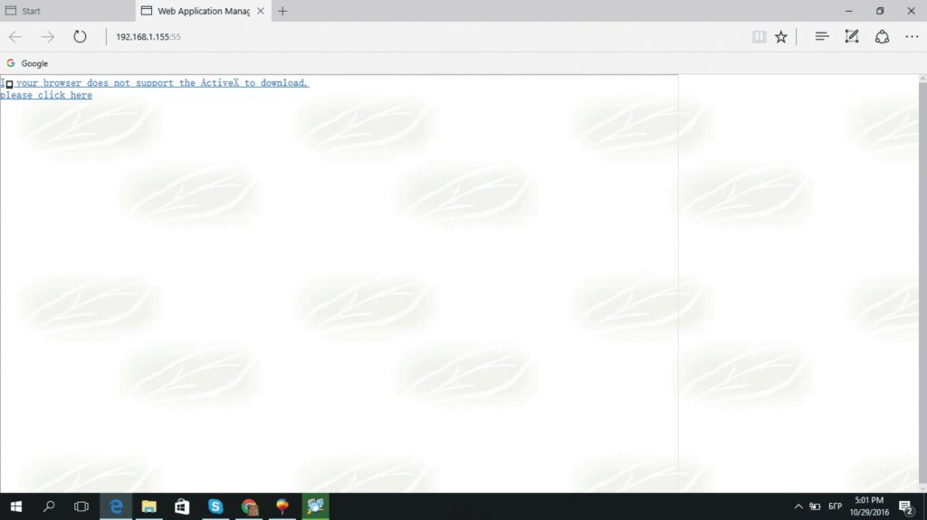
Task: Show hidden system tray icons
Action: point(798,506)
